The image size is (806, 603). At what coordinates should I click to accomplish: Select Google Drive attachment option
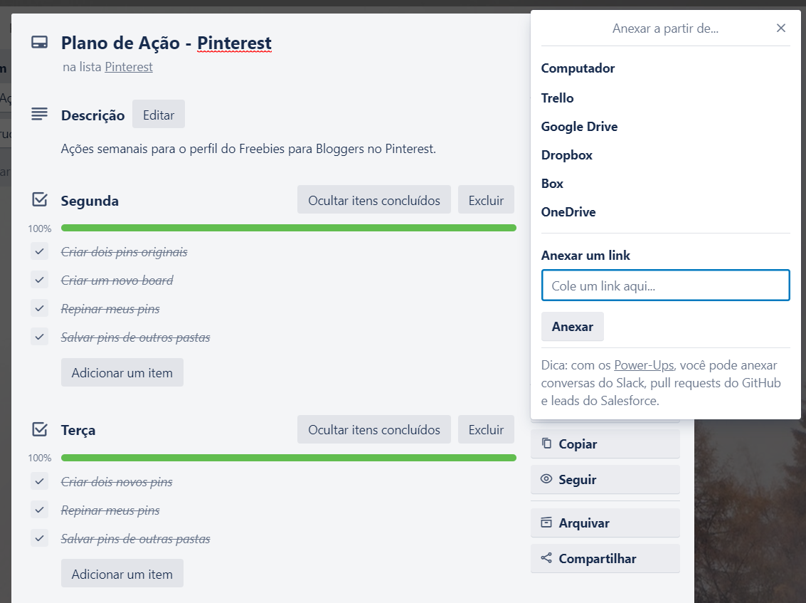tap(579, 127)
